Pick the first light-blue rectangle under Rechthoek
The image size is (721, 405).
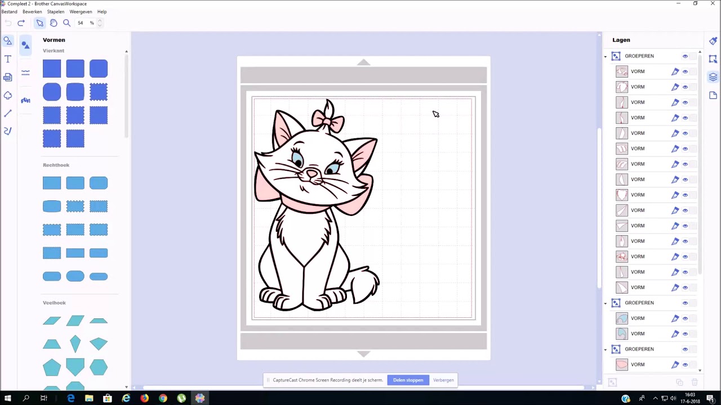coord(52,183)
